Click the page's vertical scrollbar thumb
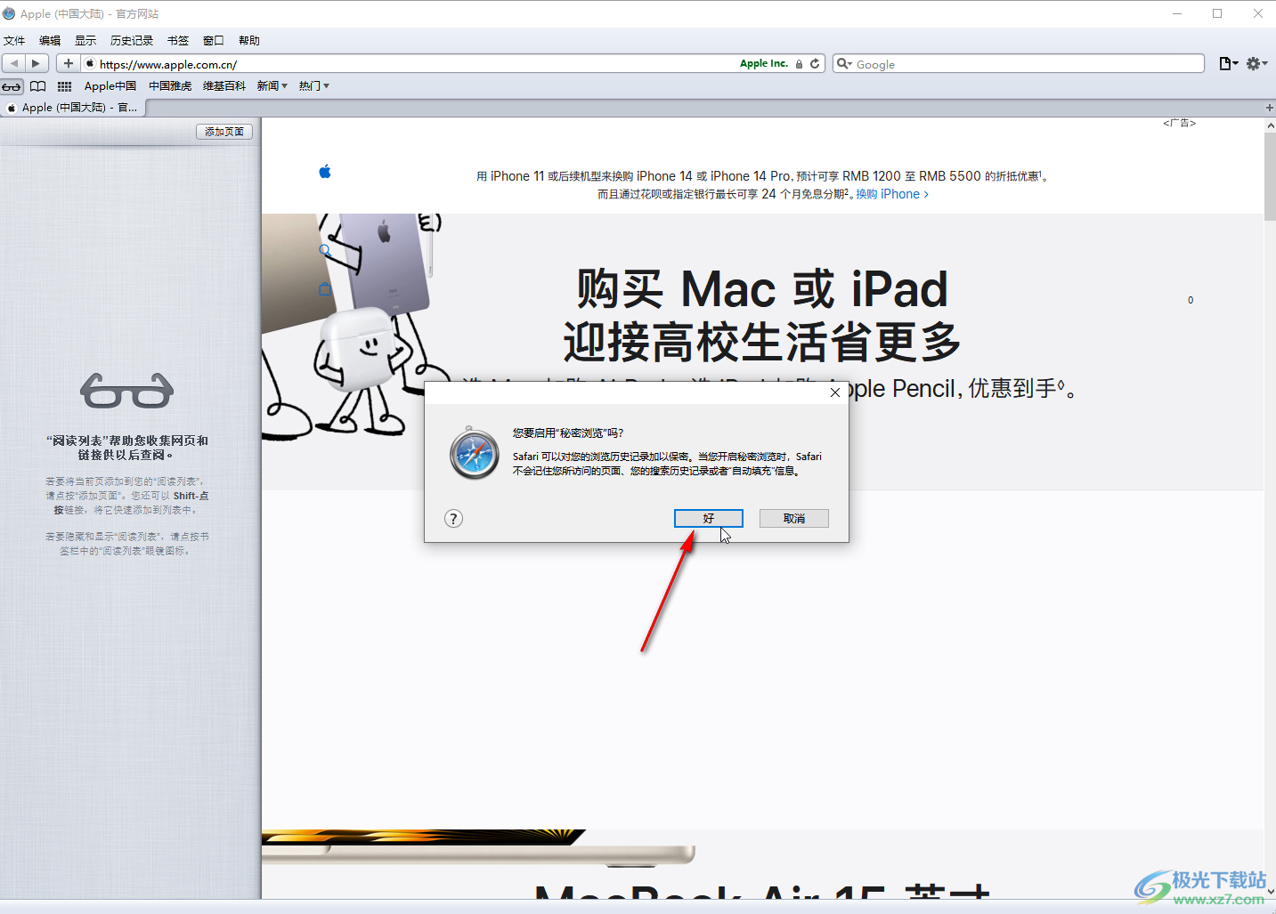 pyautogui.click(x=1270, y=176)
